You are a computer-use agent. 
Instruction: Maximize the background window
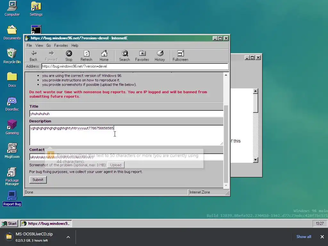(252, 58)
